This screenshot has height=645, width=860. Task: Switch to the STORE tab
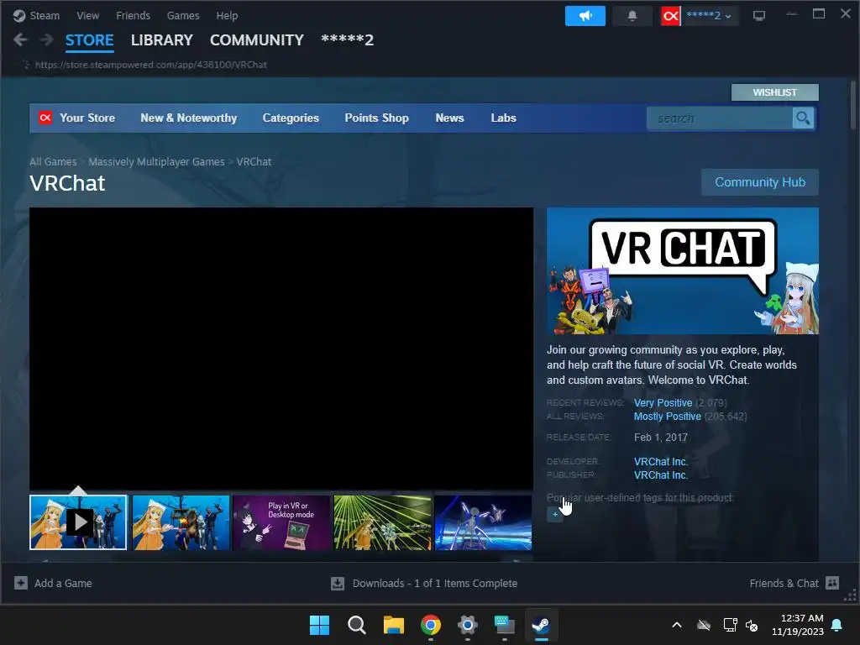(x=89, y=40)
